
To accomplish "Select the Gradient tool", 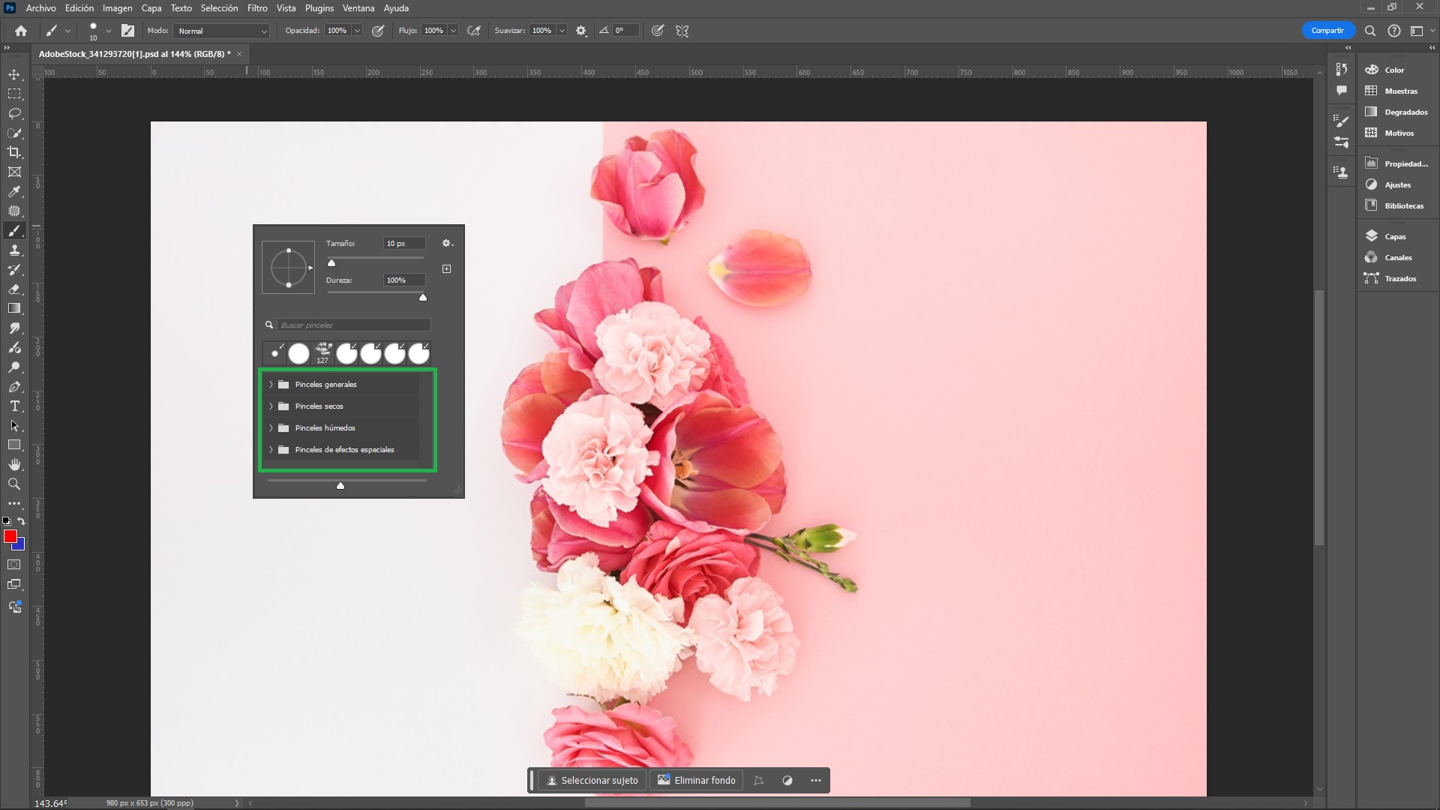I will click(14, 308).
